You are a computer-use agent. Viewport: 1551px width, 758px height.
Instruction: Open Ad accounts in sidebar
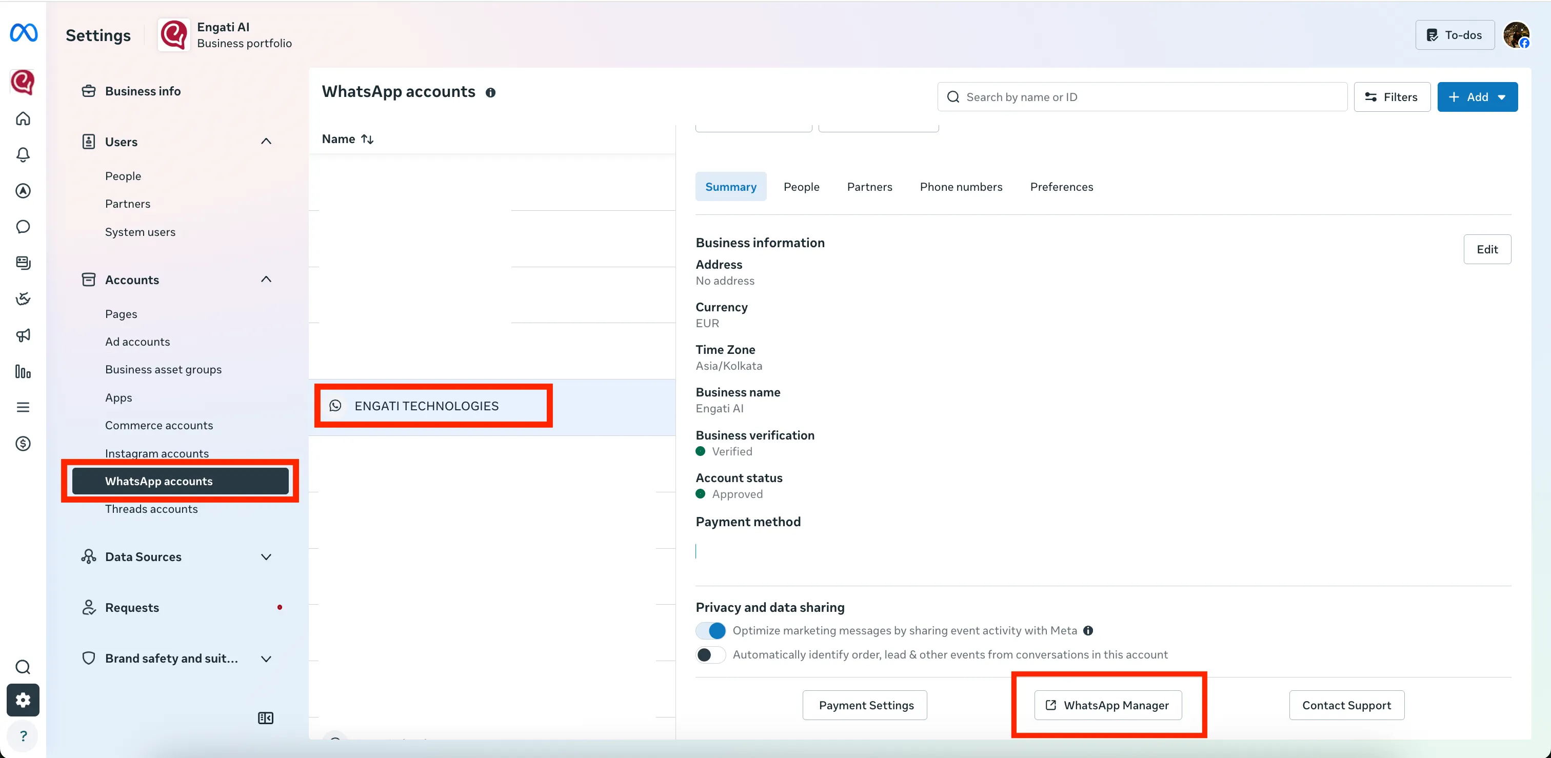click(137, 342)
